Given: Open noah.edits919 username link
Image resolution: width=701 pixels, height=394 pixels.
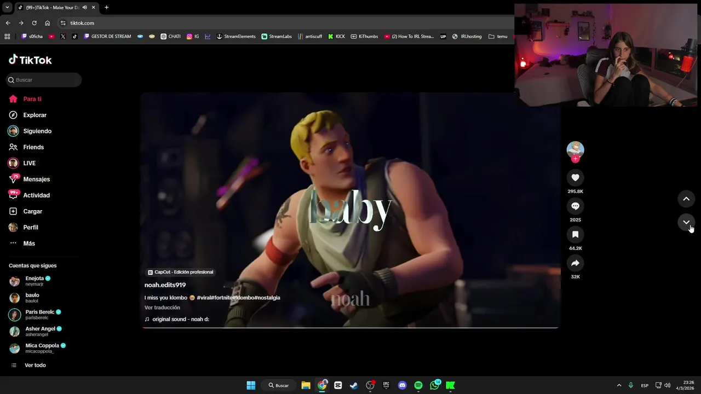Looking at the screenshot, I should 165,285.
